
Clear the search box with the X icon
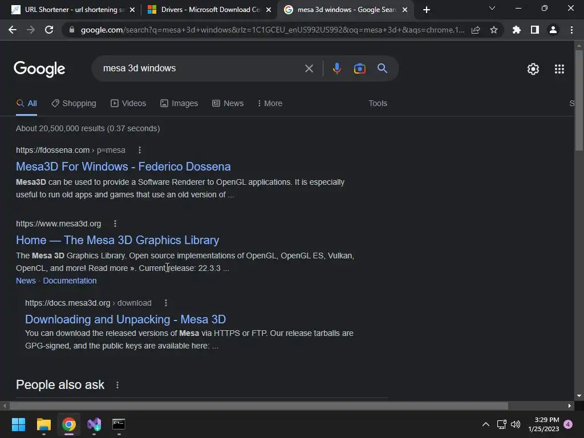[309, 68]
